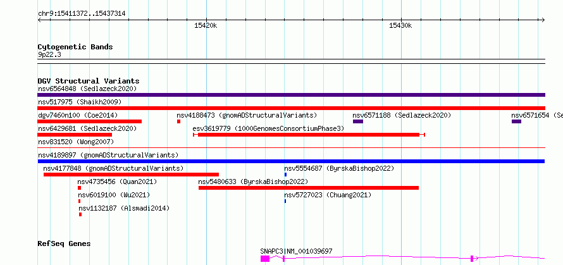The image size is (563, 265).
Task: Open the dgv7460n100 (Coe2014) label
Action: pos(78,115)
